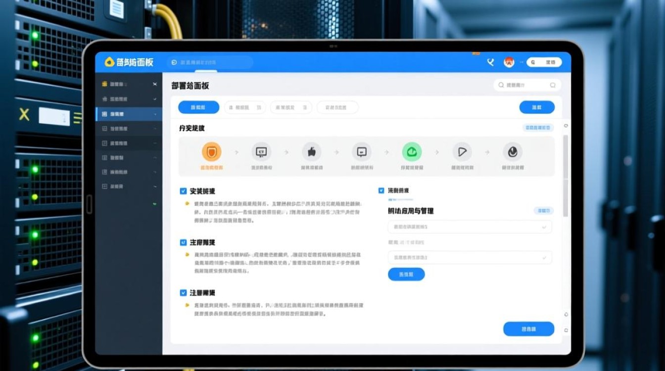Expand the highlighted sidebar menu chevron

tap(156, 113)
